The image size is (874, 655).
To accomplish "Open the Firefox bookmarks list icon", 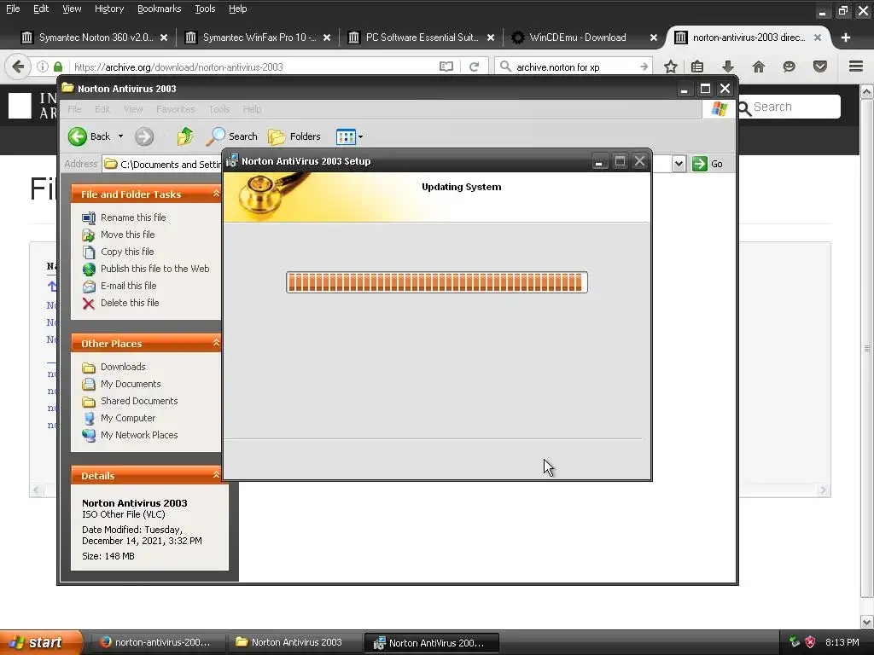I will click(x=697, y=67).
